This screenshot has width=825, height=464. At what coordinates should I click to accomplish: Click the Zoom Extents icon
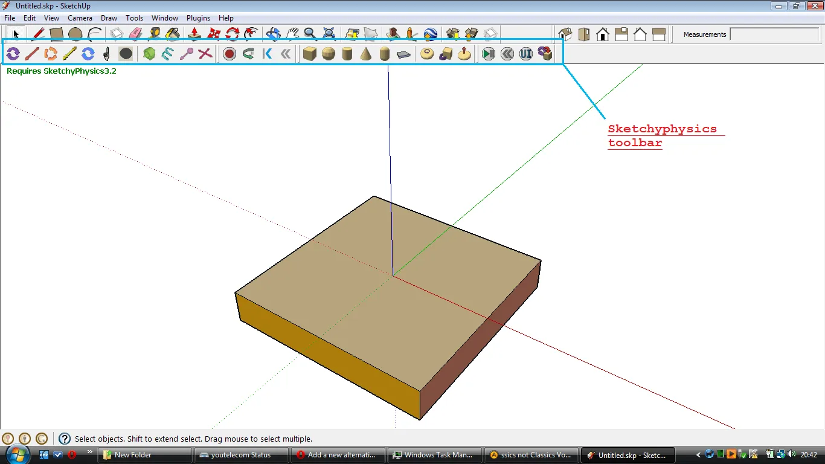tap(328, 34)
